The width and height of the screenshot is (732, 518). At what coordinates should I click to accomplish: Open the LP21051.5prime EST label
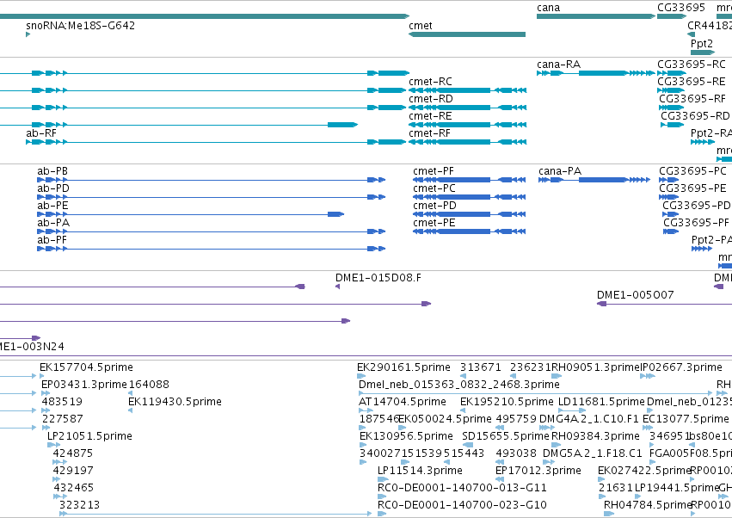click(x=89, y=436)
